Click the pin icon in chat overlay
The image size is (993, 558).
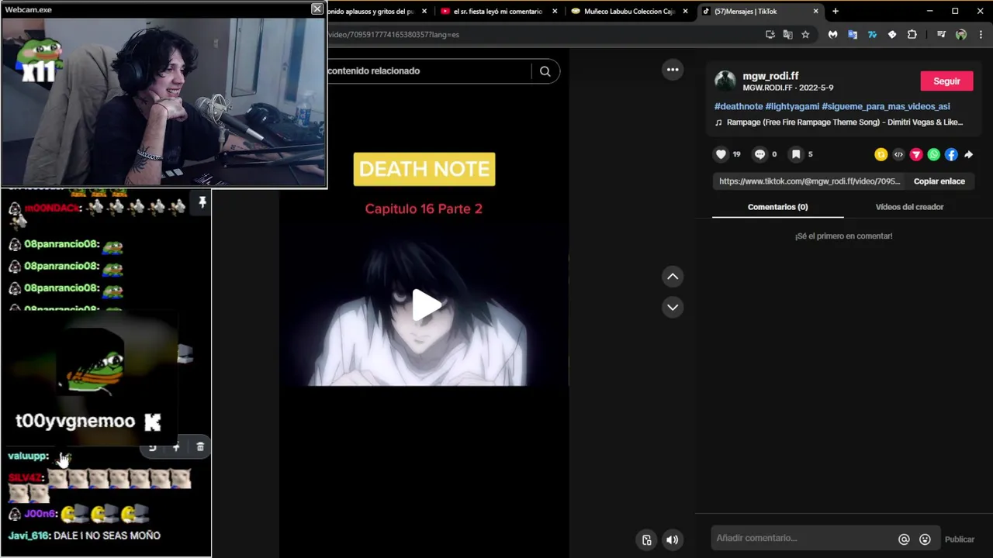202,202
